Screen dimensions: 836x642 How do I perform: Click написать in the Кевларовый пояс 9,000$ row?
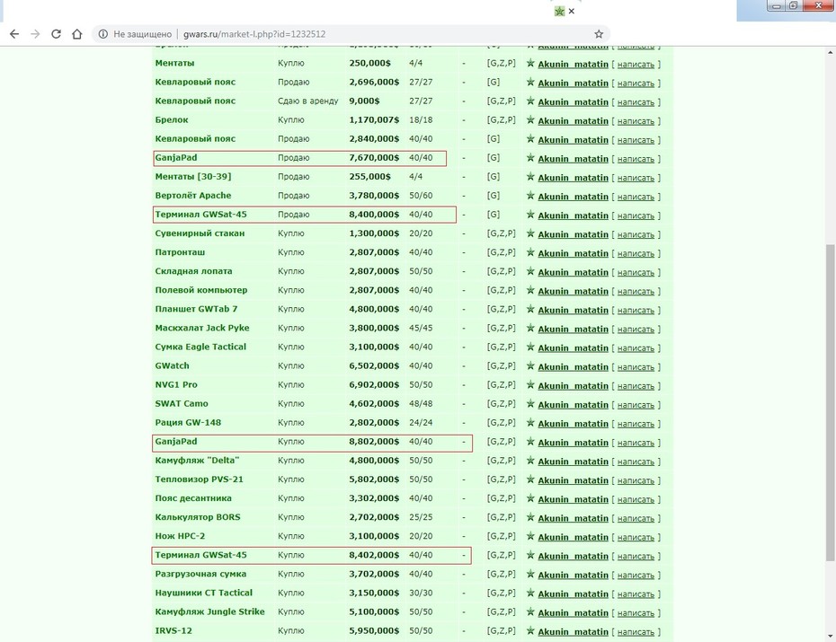coord(636,102)
